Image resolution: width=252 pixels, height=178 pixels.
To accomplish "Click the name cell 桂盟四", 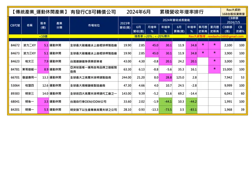I will pyautogui.click(x=29, y=85).
